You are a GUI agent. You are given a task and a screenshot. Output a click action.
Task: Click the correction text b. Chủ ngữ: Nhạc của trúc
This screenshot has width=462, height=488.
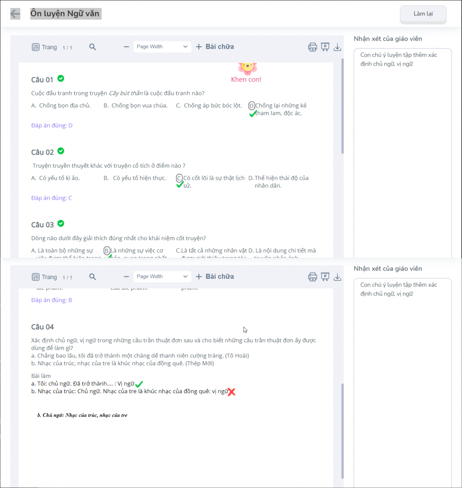tap(82, 415)
